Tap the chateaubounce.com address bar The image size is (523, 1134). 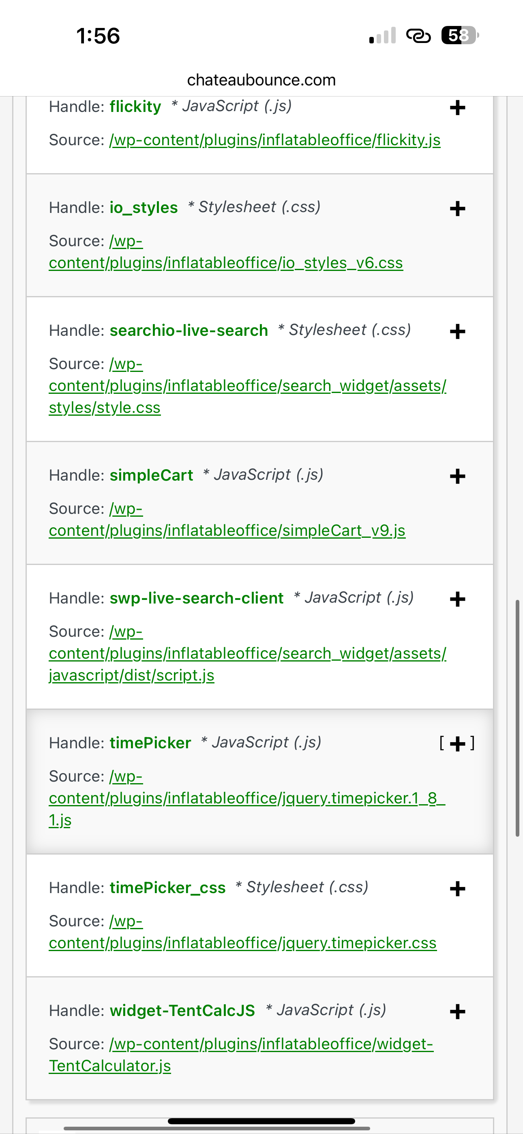(261, 80)
